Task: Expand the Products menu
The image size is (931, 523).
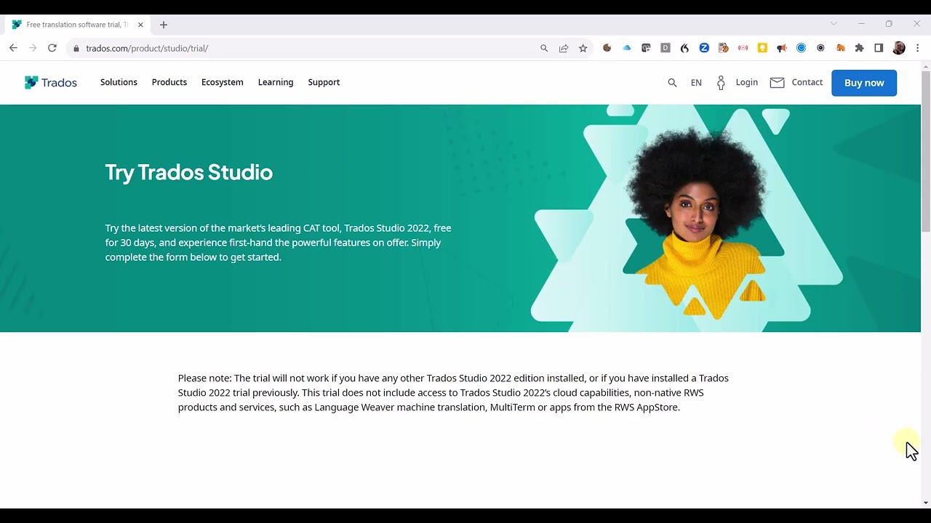Action: click(x=169, y=82)
